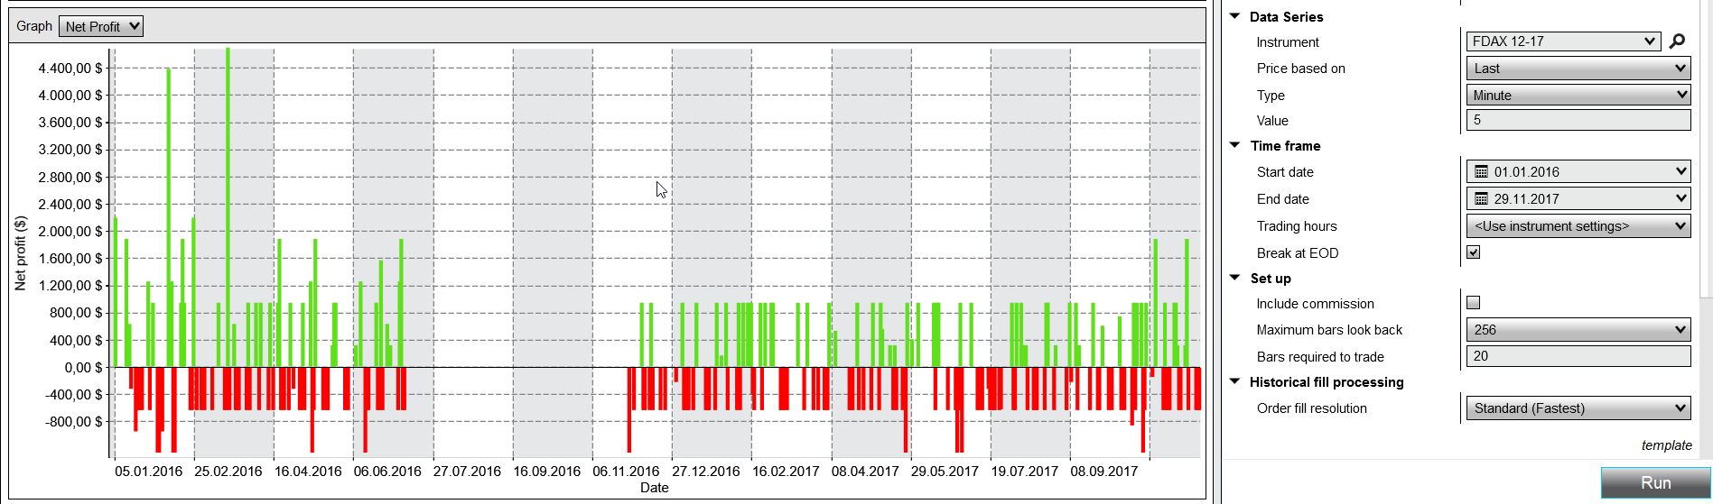
Task: Click the 05.01.2016 date axis label
Action: pyautogui.click(x=148, y=471)
